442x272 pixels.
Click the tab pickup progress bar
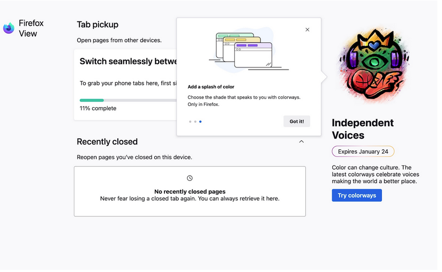pyautogui.click(x=128, y=100)
